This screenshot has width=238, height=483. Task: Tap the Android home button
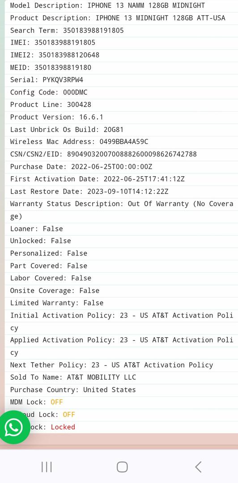[122, 467]
